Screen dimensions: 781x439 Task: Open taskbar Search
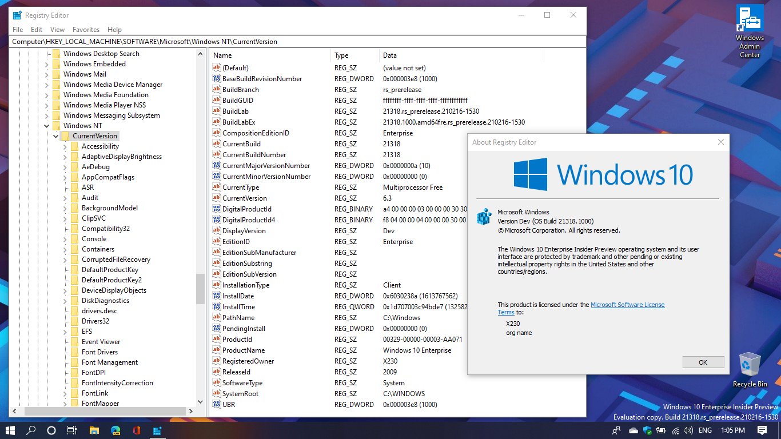coord(31,430)
